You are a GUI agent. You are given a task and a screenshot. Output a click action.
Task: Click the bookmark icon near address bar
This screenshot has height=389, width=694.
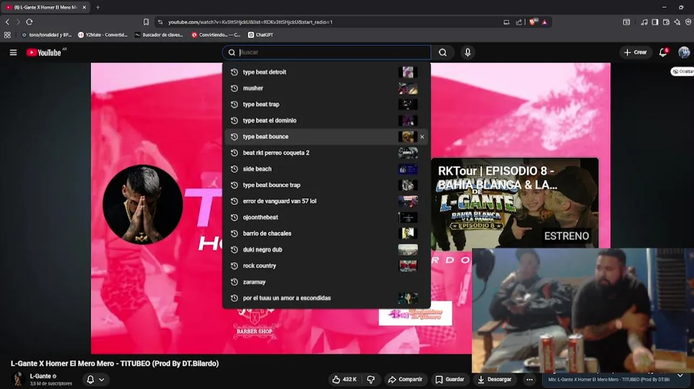tap(146, 22)
